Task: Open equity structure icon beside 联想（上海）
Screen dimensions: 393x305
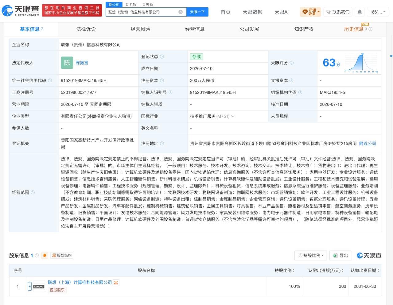Action: 116,283
